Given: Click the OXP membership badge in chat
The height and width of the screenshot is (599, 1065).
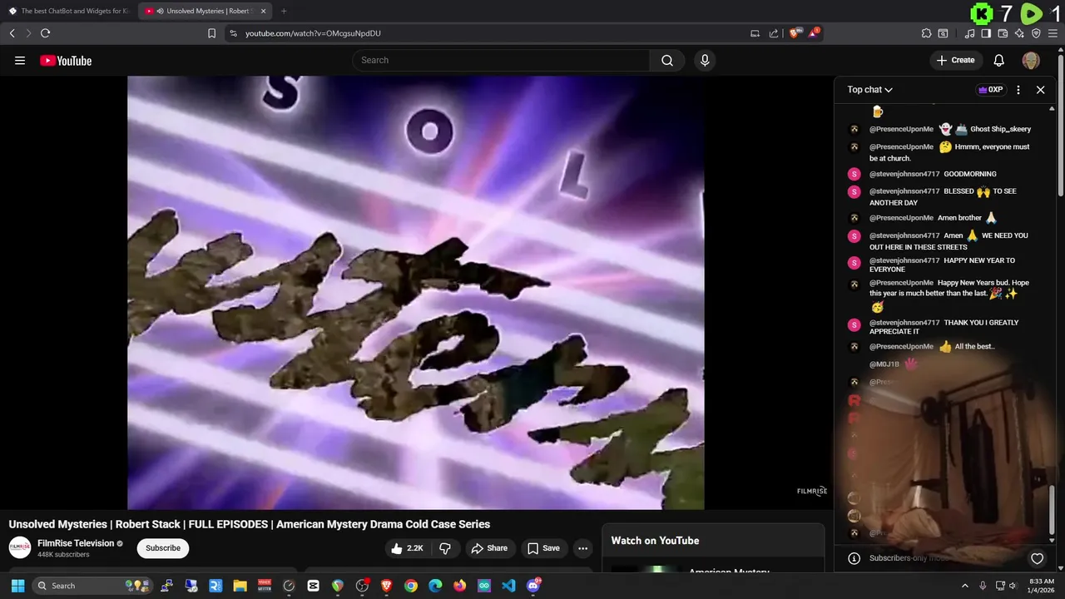Looking at the screenshot, I should coord(990,90).
